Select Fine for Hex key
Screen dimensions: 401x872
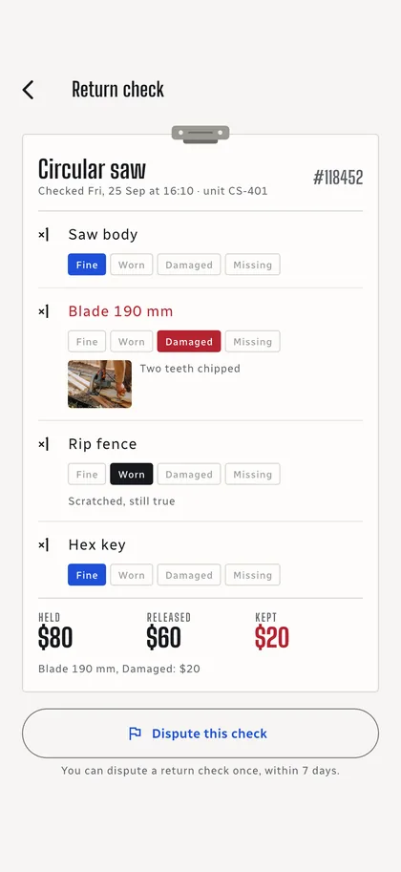coord(87,575)
